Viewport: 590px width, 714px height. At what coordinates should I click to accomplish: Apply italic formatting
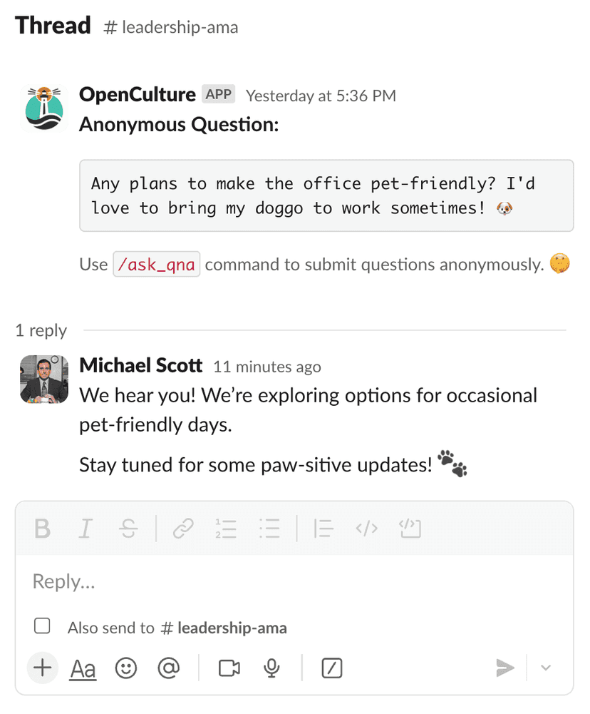coord(85,529)
